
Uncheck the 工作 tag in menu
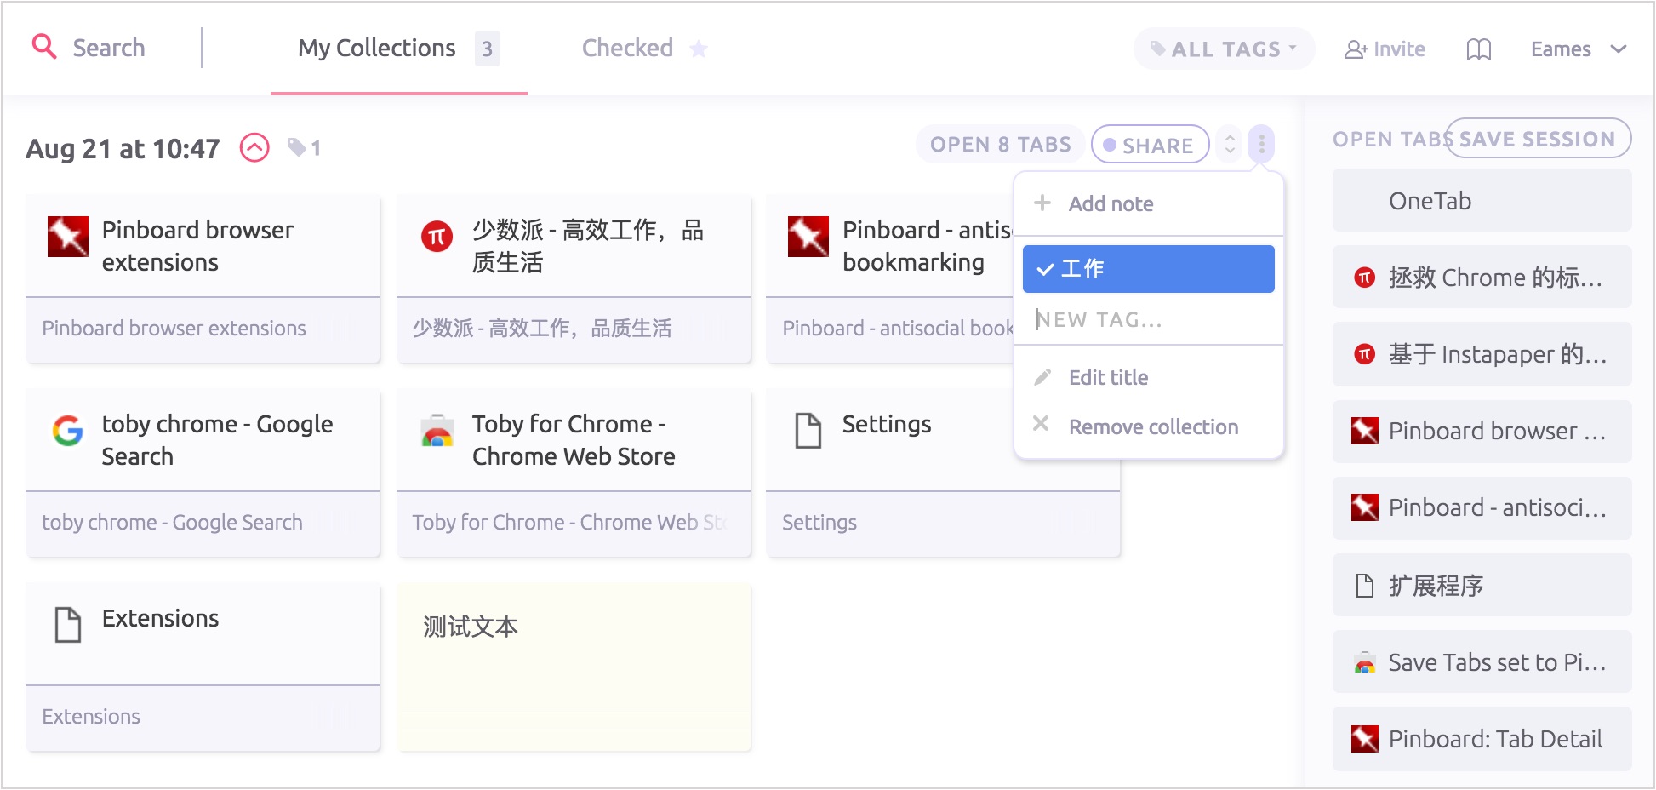click(x=1147, y=269)
